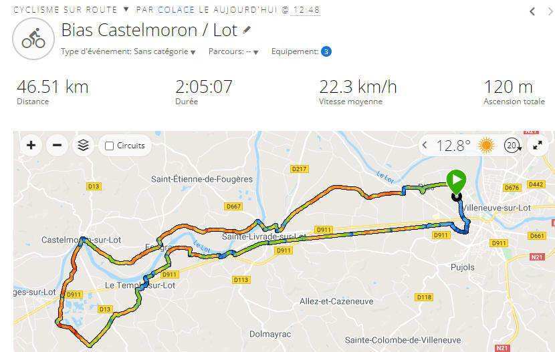Image resolution: width=555 pixels, height=352 pixels.
Task: Click the wind speed 20 indicator
Action: point(512,145)
